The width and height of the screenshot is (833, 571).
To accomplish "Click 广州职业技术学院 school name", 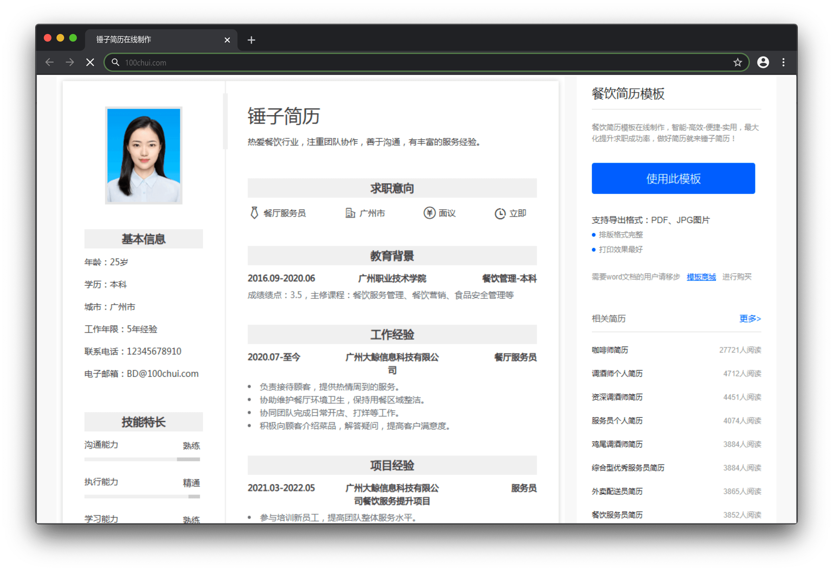I will tap(392, 278).
